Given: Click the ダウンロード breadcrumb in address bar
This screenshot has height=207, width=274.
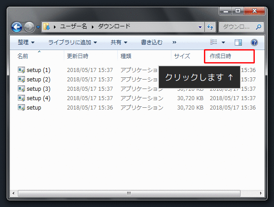Looking at the screenshot, I should [x=114, y=26].
